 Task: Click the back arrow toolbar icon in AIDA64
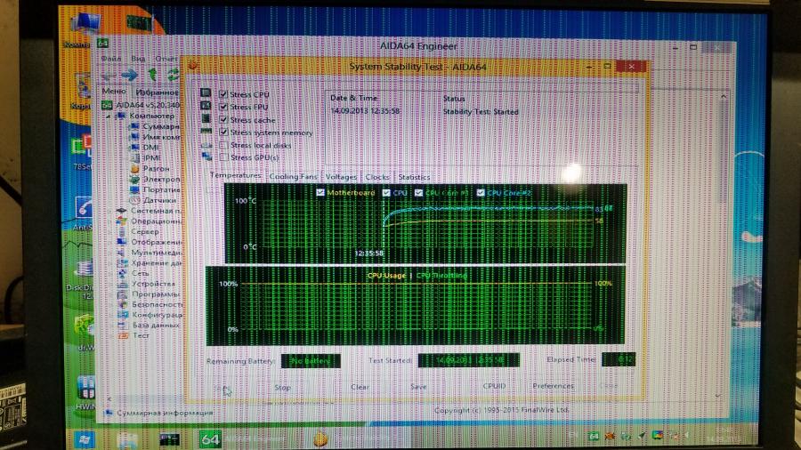[x=108, y=76]
